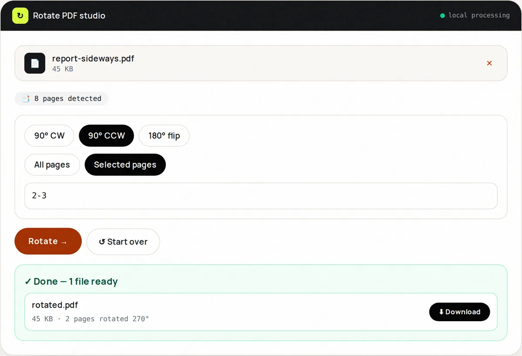Viewport: 522px width, 356px height.
Task: Click the Rotate PDF studio logo icon
Action: 20,16
